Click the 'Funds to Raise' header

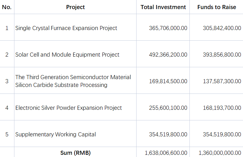pyautogui.click(x=216, y=7)
